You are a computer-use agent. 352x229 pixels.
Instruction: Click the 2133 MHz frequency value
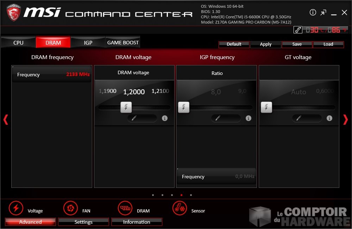78,74
